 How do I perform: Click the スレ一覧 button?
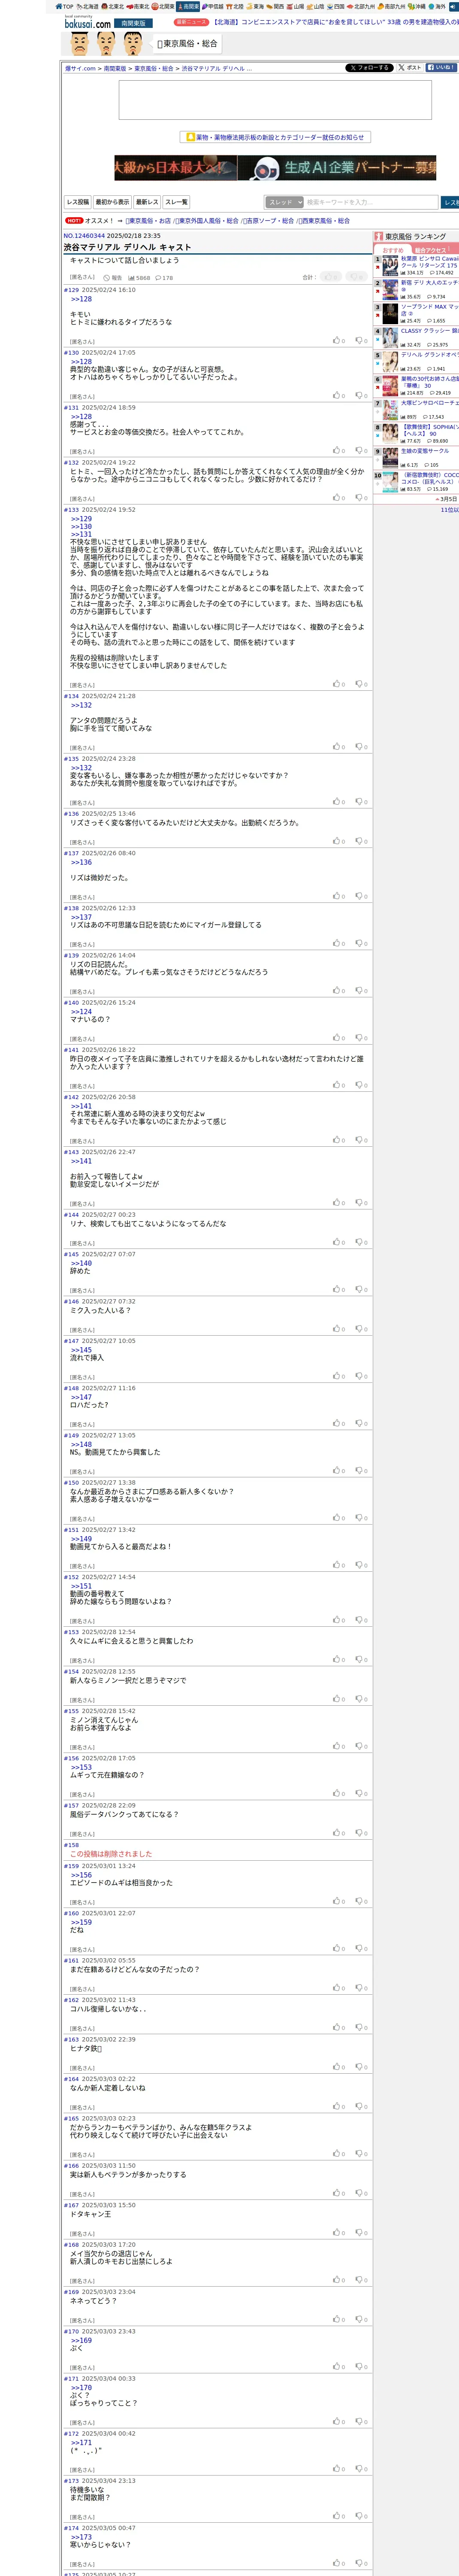[176, 202]
